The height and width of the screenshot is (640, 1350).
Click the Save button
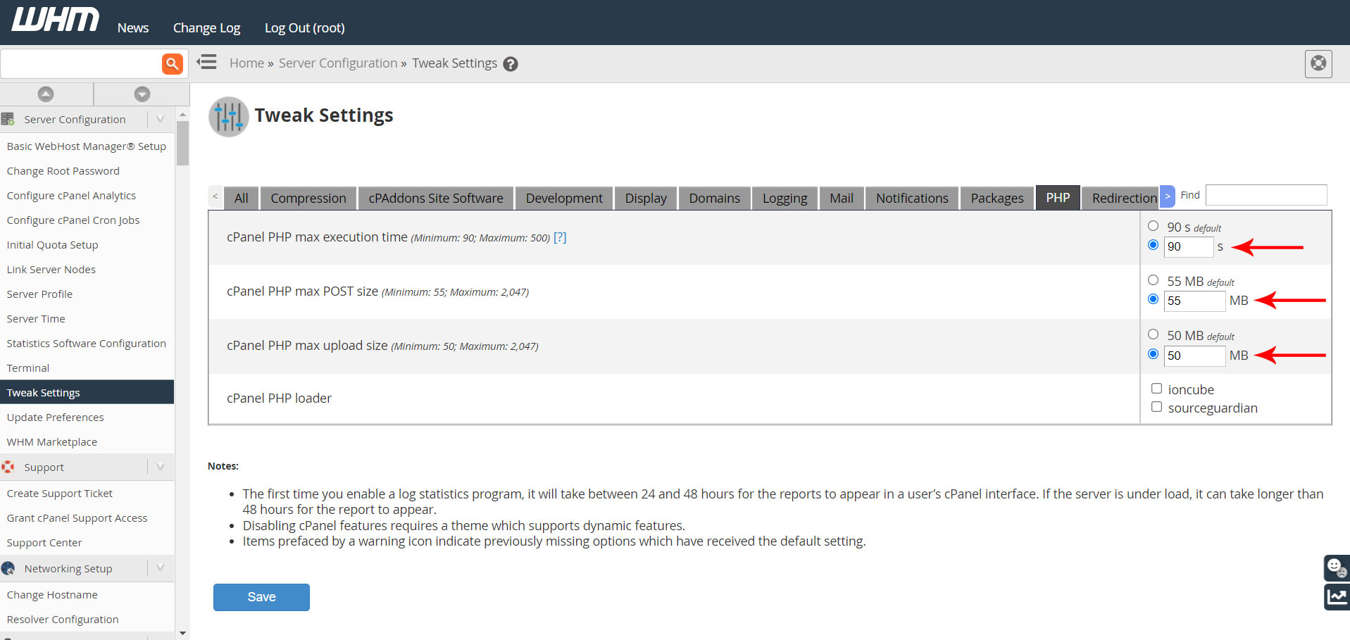tap(261, 597)
